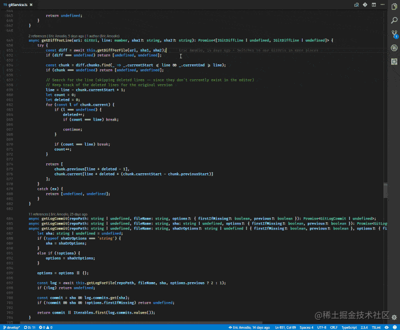This screenshot has width=400, height=330.
Task: Change the Spaces: 4 indentation setting
Action: pos(306,327)
